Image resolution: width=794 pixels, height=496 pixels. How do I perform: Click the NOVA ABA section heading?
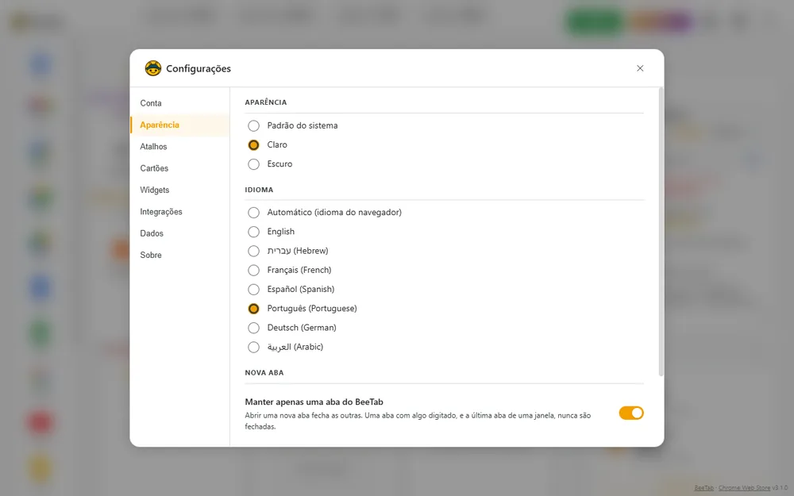click(264, 372)
